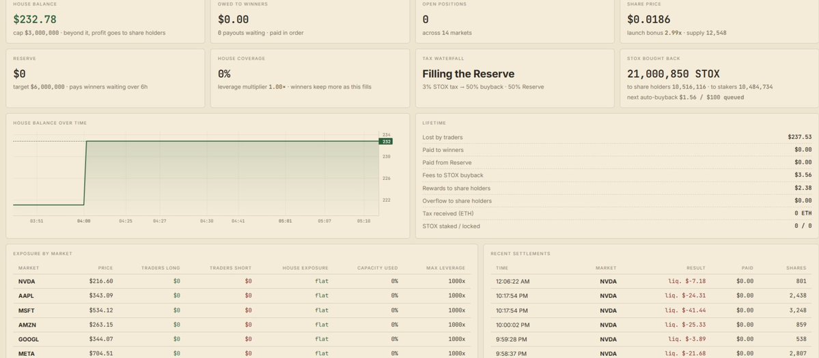Click the 05:18 chart time label
Image resolution: width=819 pixels, height=358 pixels.
click(363, 221)
